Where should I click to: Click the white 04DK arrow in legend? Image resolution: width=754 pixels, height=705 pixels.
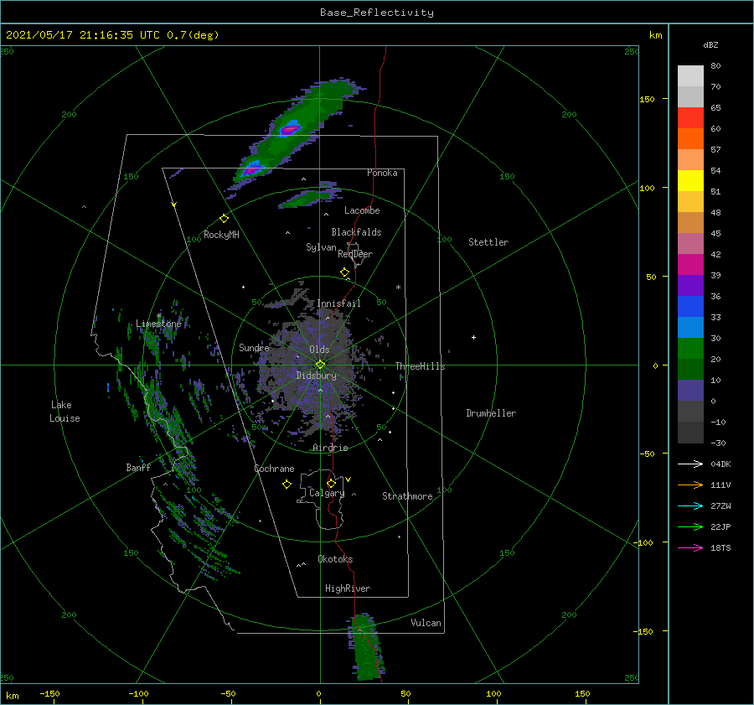690,464
